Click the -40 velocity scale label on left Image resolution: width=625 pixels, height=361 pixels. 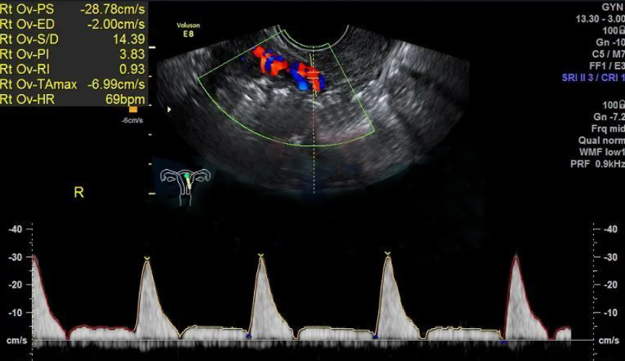(x=15, y=229)
